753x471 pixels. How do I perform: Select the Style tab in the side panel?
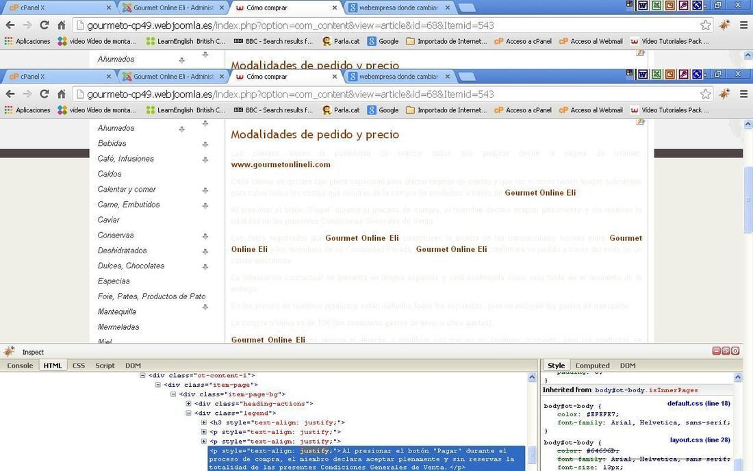tap(556, 366)
